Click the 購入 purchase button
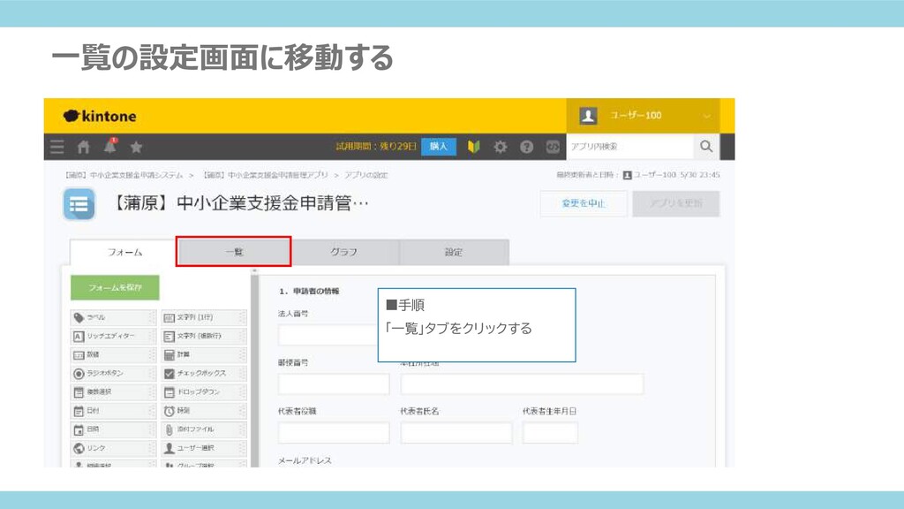Image resolution: width=904 pixels, height=509 pixels. (x=438, y=147)
